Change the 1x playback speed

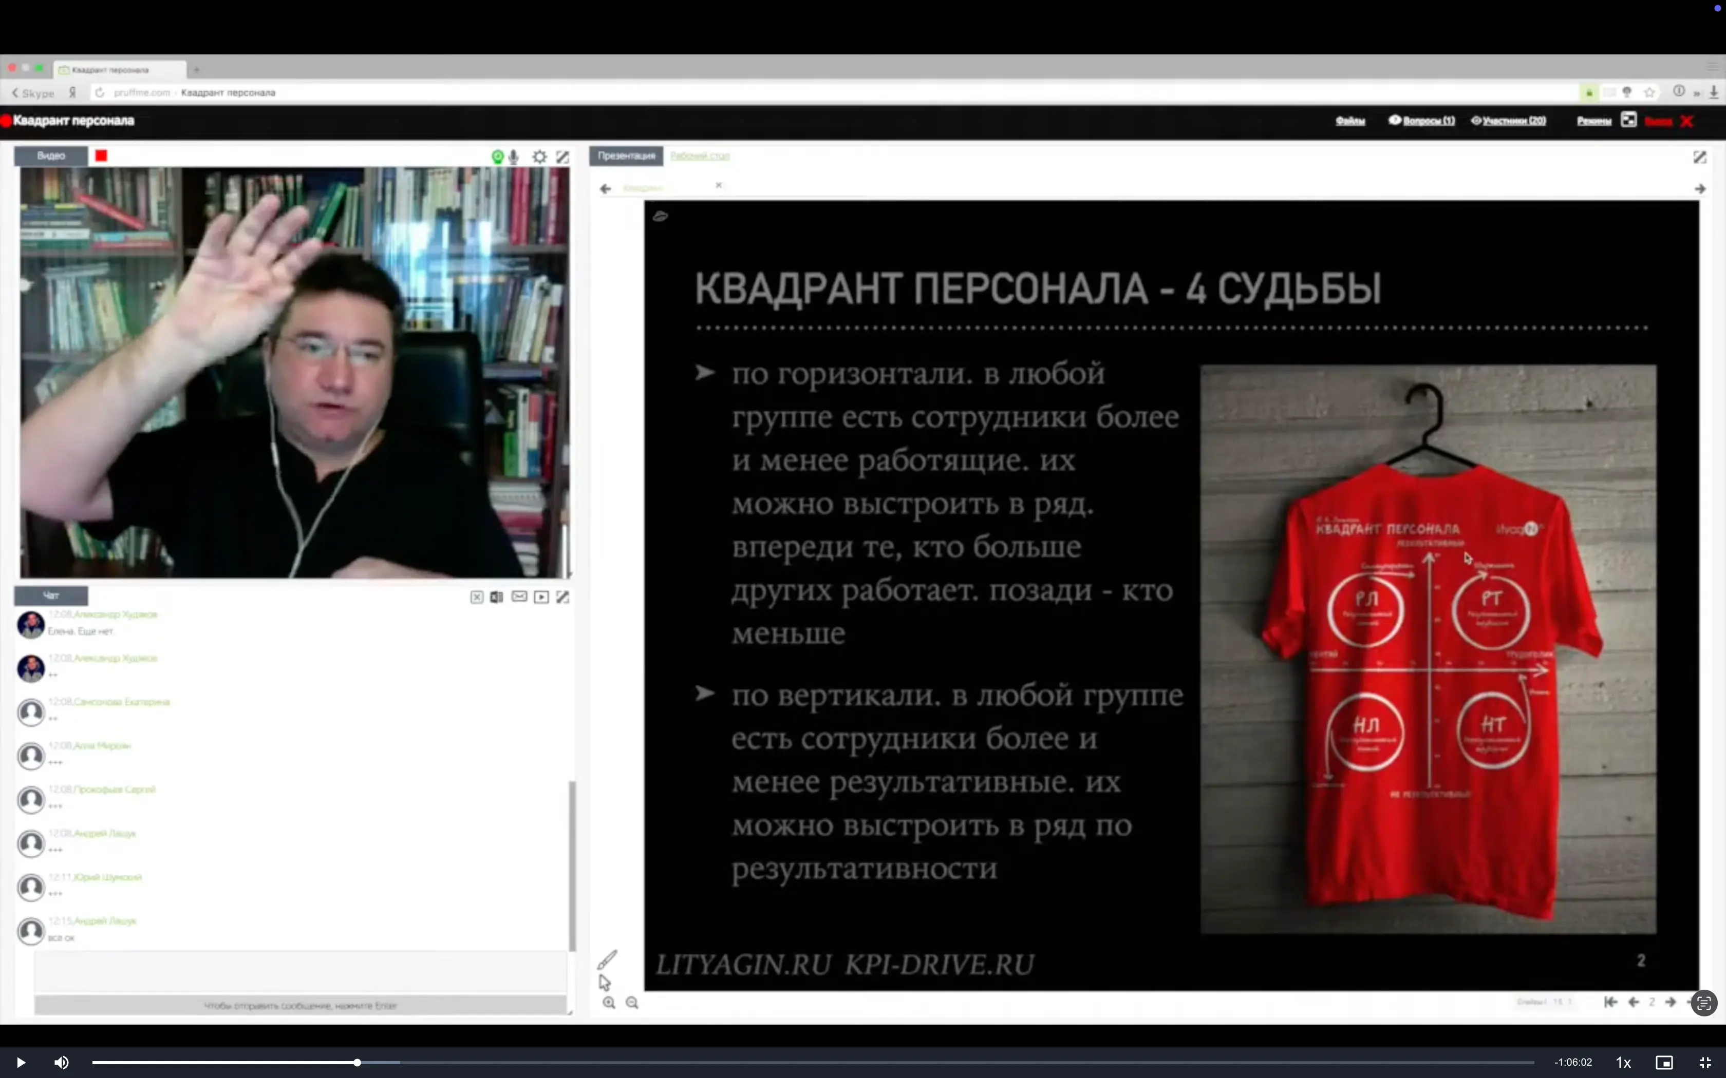pyautogui.click(x=1623, y=1062)
